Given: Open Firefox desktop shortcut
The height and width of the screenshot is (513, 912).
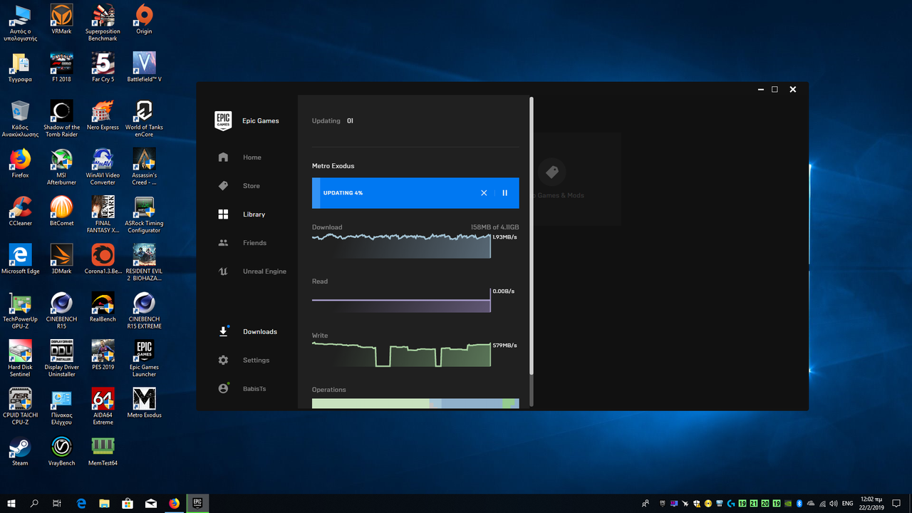Looking at the screenshot, I should coord(20,163).
